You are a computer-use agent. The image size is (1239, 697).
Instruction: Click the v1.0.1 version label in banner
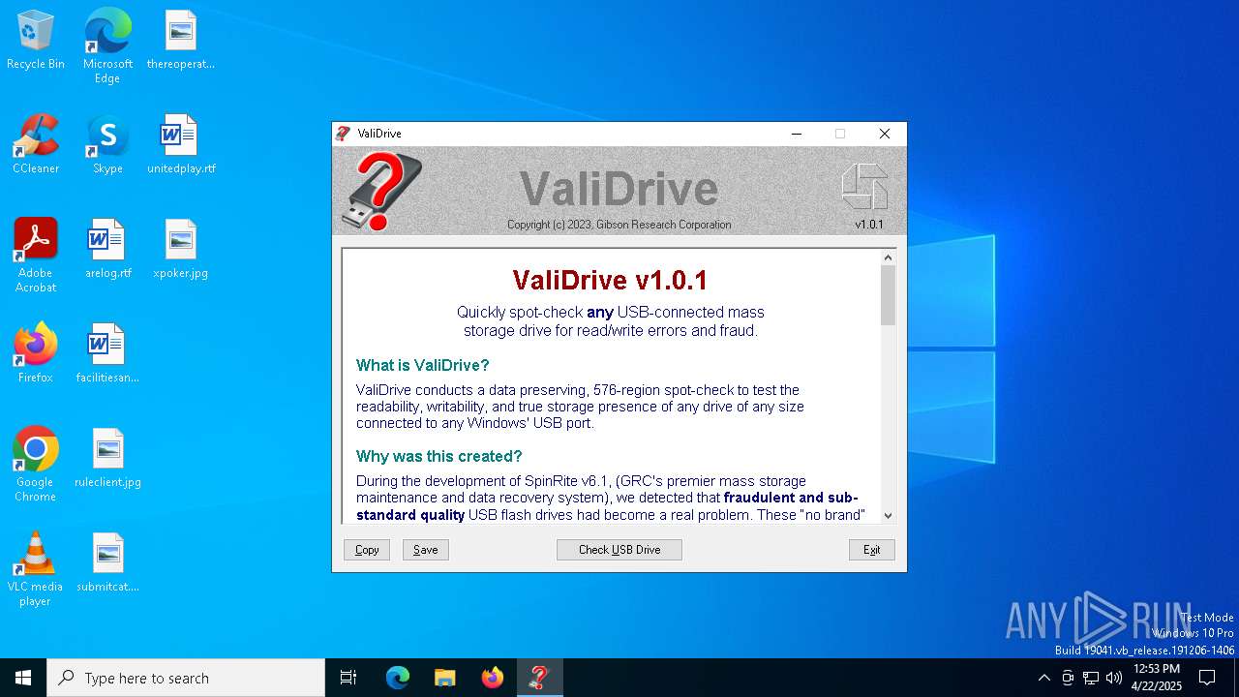click(869, 225)
